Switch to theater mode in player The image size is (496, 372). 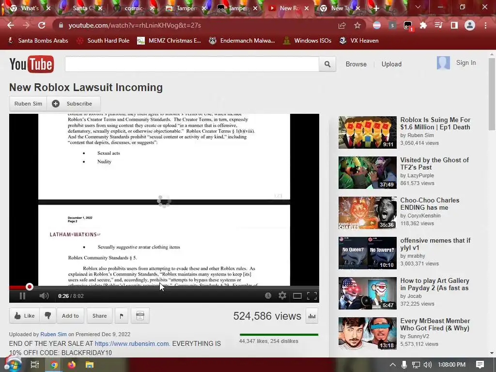297,296
